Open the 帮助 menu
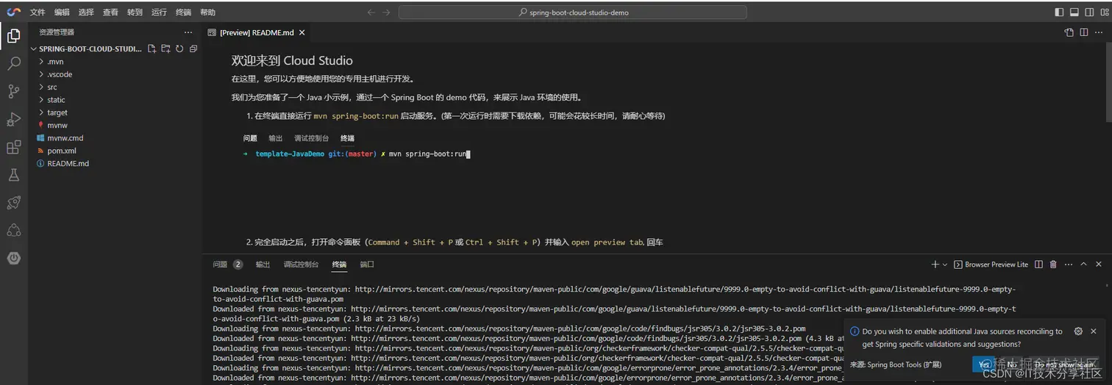Image resolution: width=1112 pixels, height=385 pixels. (x=208, y=12)
